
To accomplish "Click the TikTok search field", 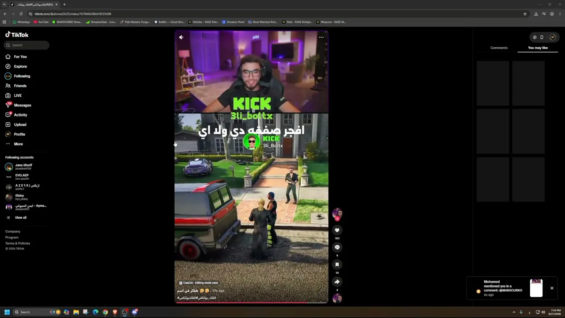I will click(x=26, y=45).
